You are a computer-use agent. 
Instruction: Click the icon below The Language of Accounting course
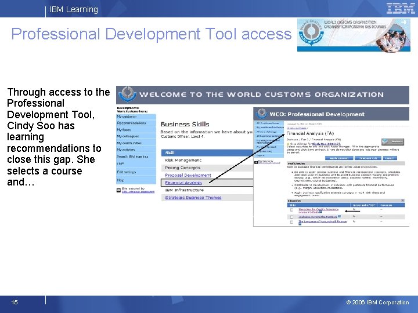tap(300, 224)
